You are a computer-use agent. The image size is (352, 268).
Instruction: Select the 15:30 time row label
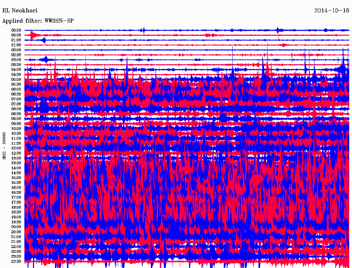(x=16, y=183)
